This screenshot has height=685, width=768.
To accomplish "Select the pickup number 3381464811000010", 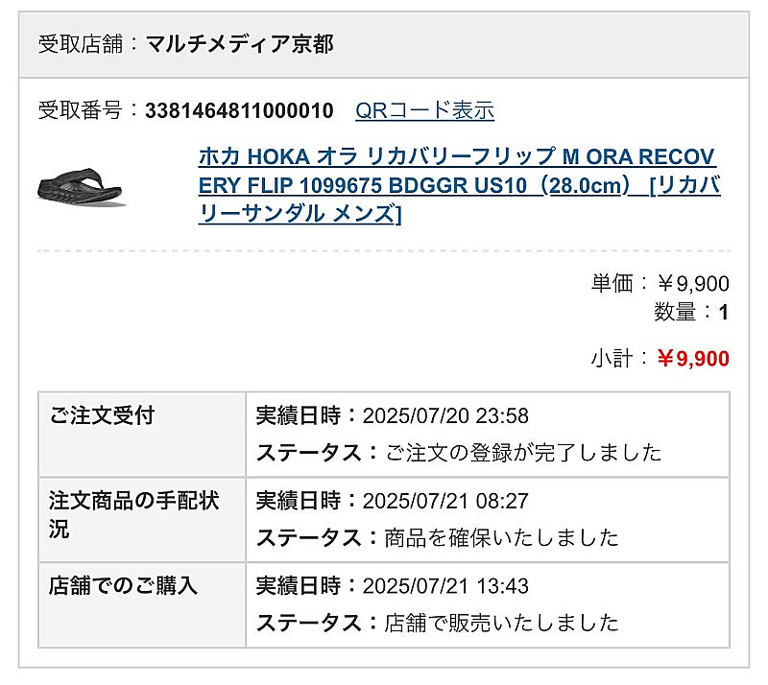I will point(239,110).
